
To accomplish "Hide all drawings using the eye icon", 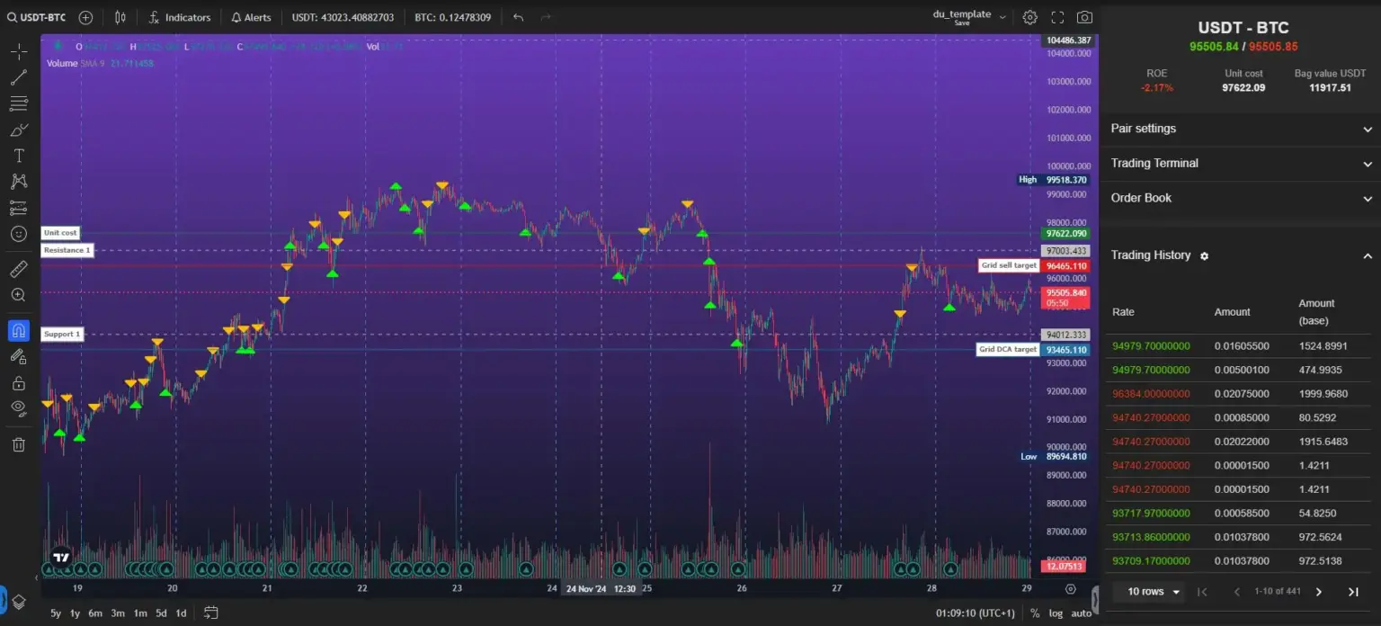I will coord(19,407).
